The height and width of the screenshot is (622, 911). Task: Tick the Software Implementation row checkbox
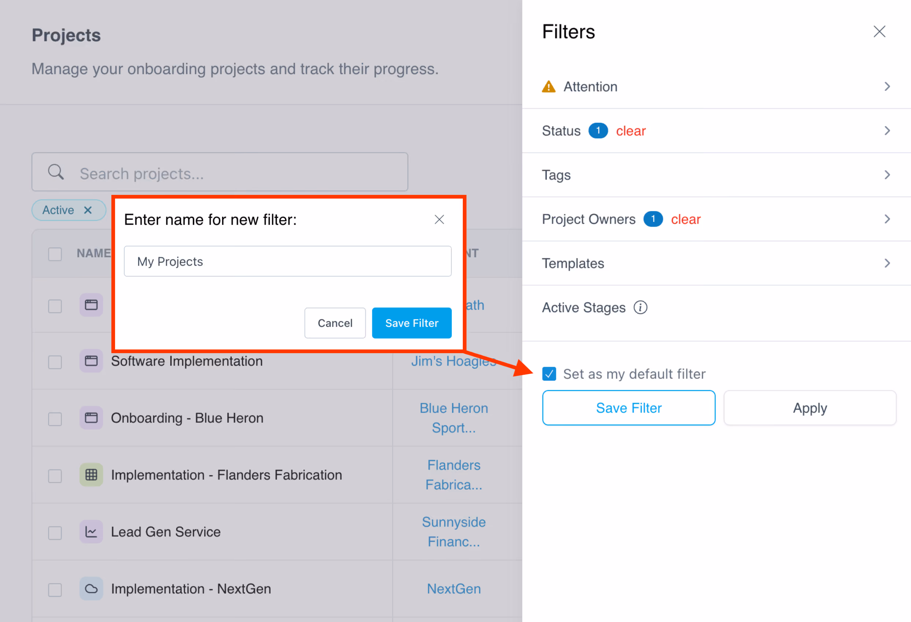55,362
